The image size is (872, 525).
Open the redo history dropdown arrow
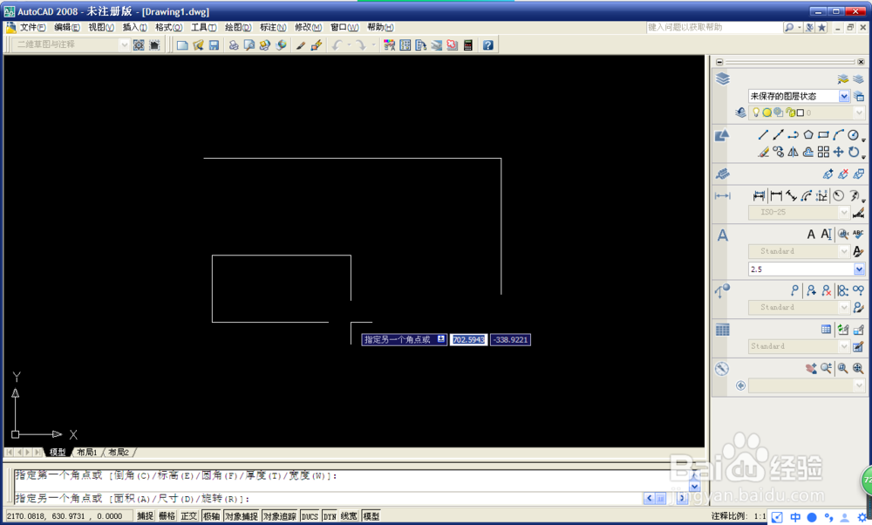tap(373, 45)
